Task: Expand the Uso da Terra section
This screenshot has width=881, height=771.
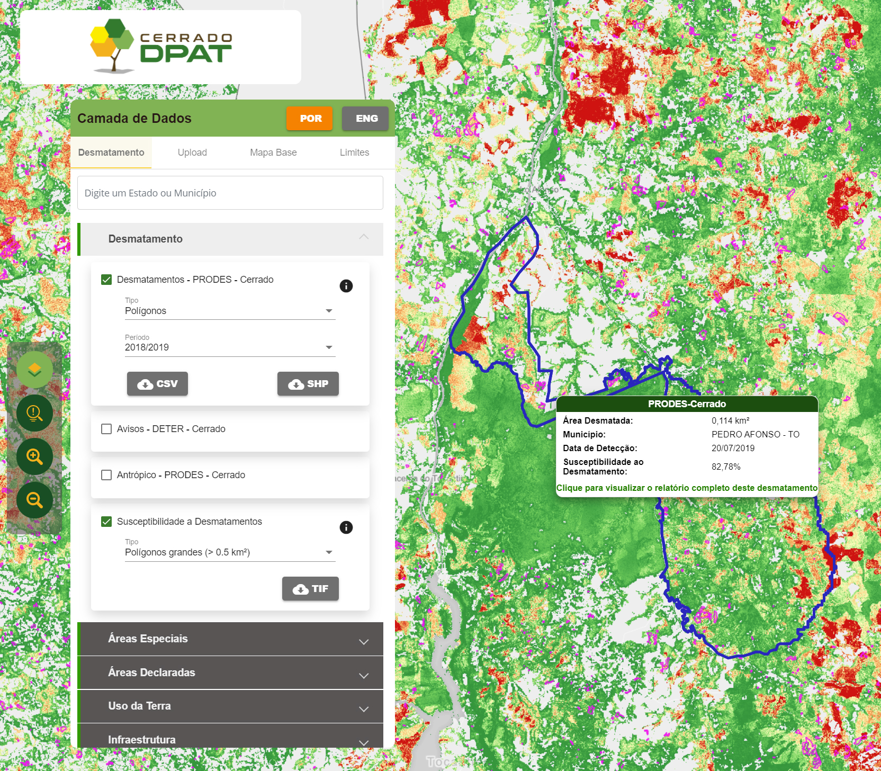Action: click(x=231, y=706)
